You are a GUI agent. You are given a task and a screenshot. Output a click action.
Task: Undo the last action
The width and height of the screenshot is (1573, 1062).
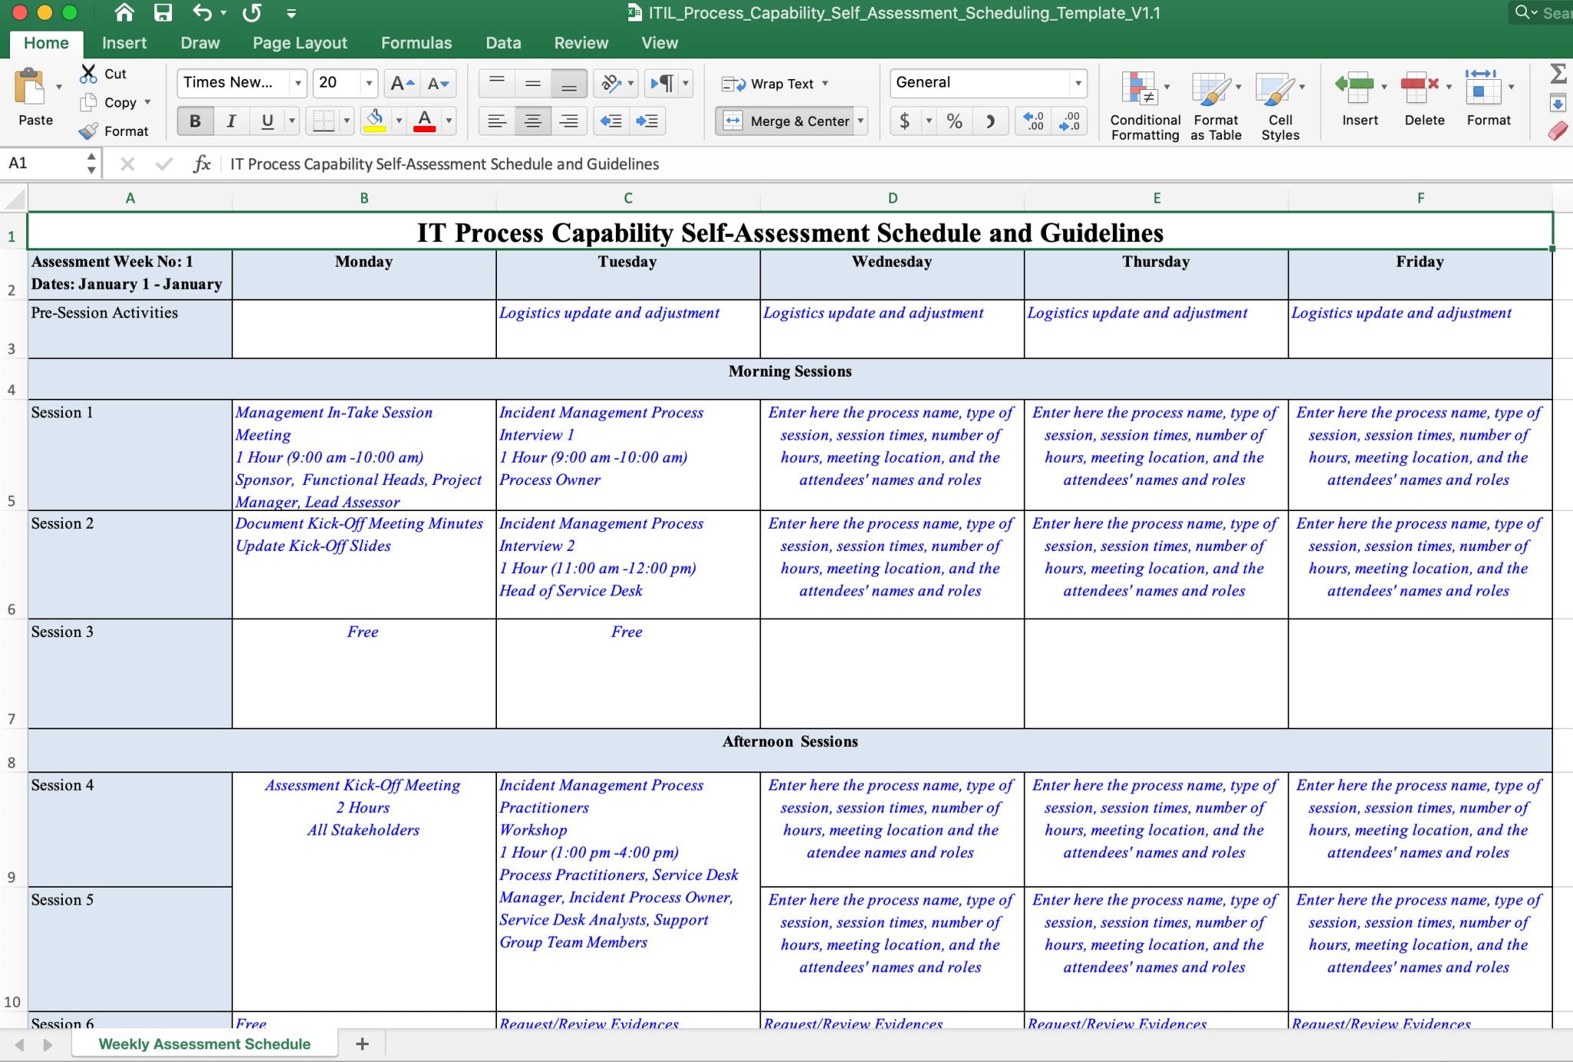[200, 12]
